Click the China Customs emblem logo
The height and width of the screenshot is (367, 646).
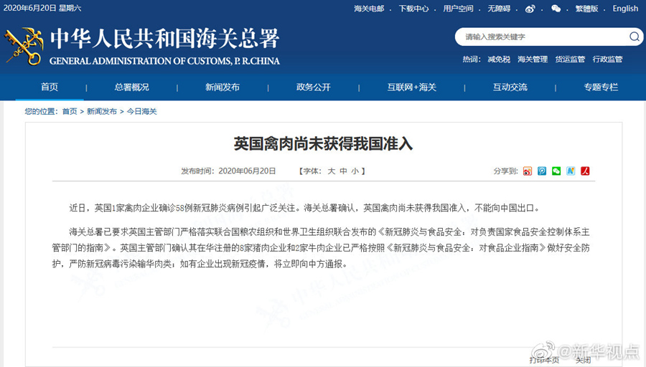click(23, 46)
